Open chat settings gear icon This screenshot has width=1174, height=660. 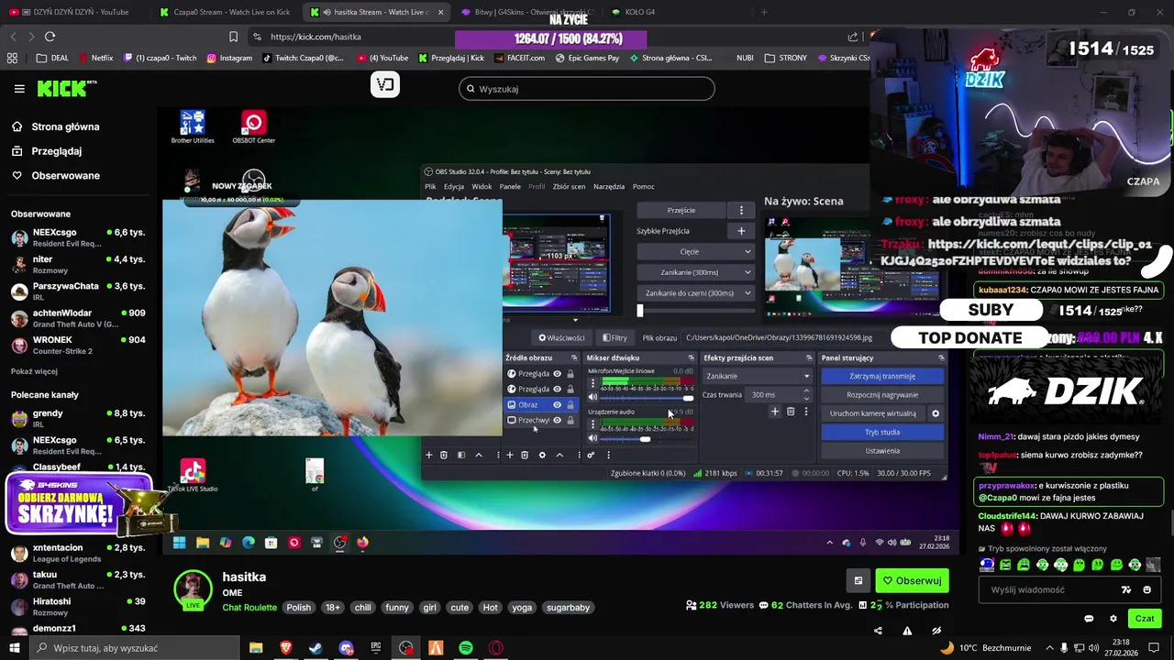click(1113, 619)
